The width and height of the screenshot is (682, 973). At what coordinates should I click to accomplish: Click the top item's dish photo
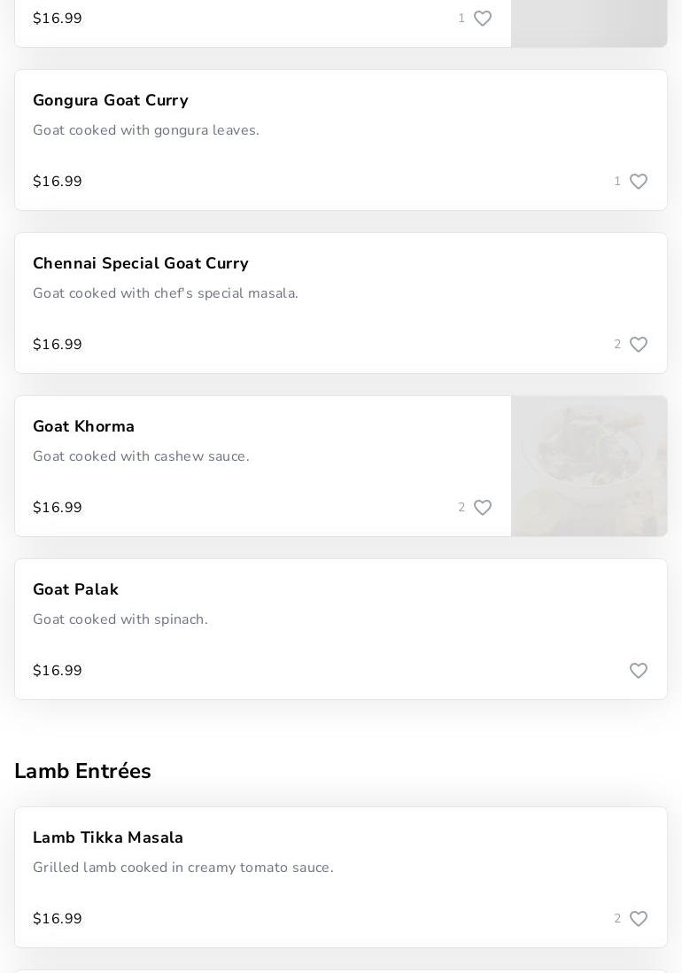pos(589,23)
